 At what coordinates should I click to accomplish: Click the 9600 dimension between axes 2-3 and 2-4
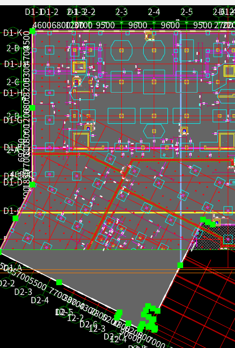(137, 25)
